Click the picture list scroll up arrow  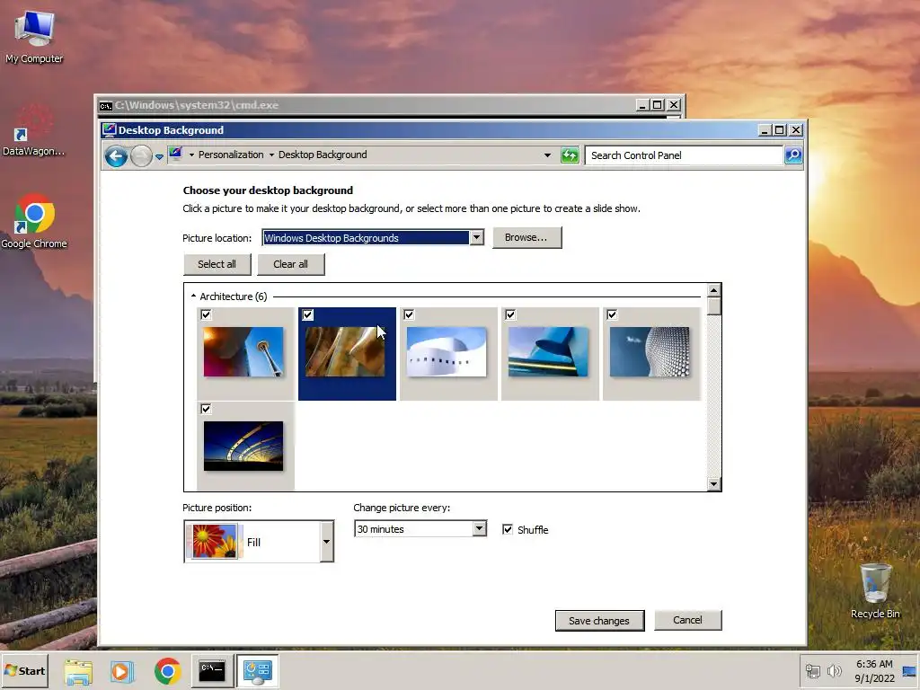tap(714, 290)
